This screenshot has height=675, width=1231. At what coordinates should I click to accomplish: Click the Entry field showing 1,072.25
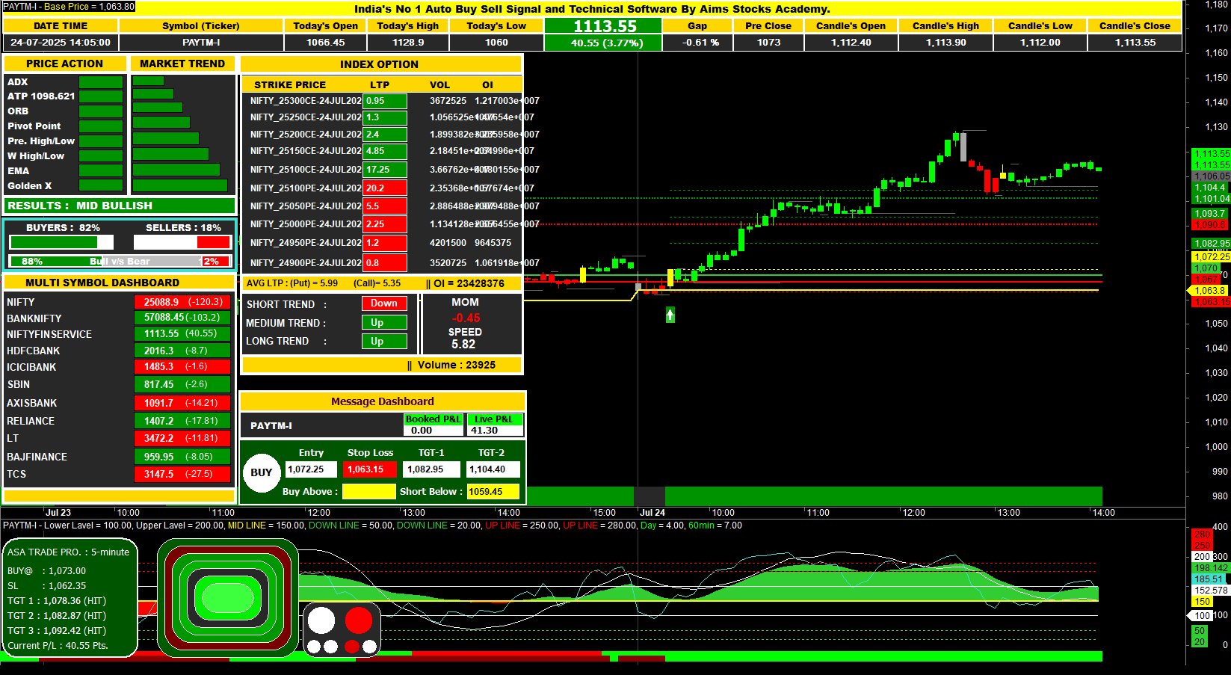(311, 469)
